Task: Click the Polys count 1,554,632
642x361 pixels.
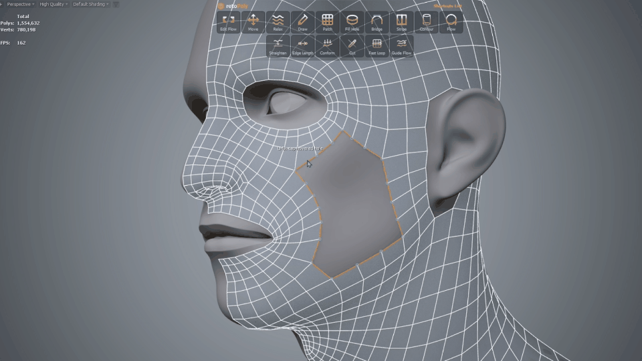Action: pyautogui.click(x=28, y=23)
